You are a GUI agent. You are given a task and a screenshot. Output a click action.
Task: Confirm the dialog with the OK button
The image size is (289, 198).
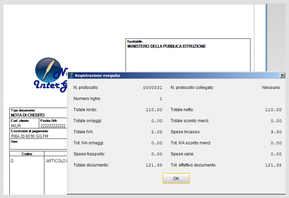point(176,178)
